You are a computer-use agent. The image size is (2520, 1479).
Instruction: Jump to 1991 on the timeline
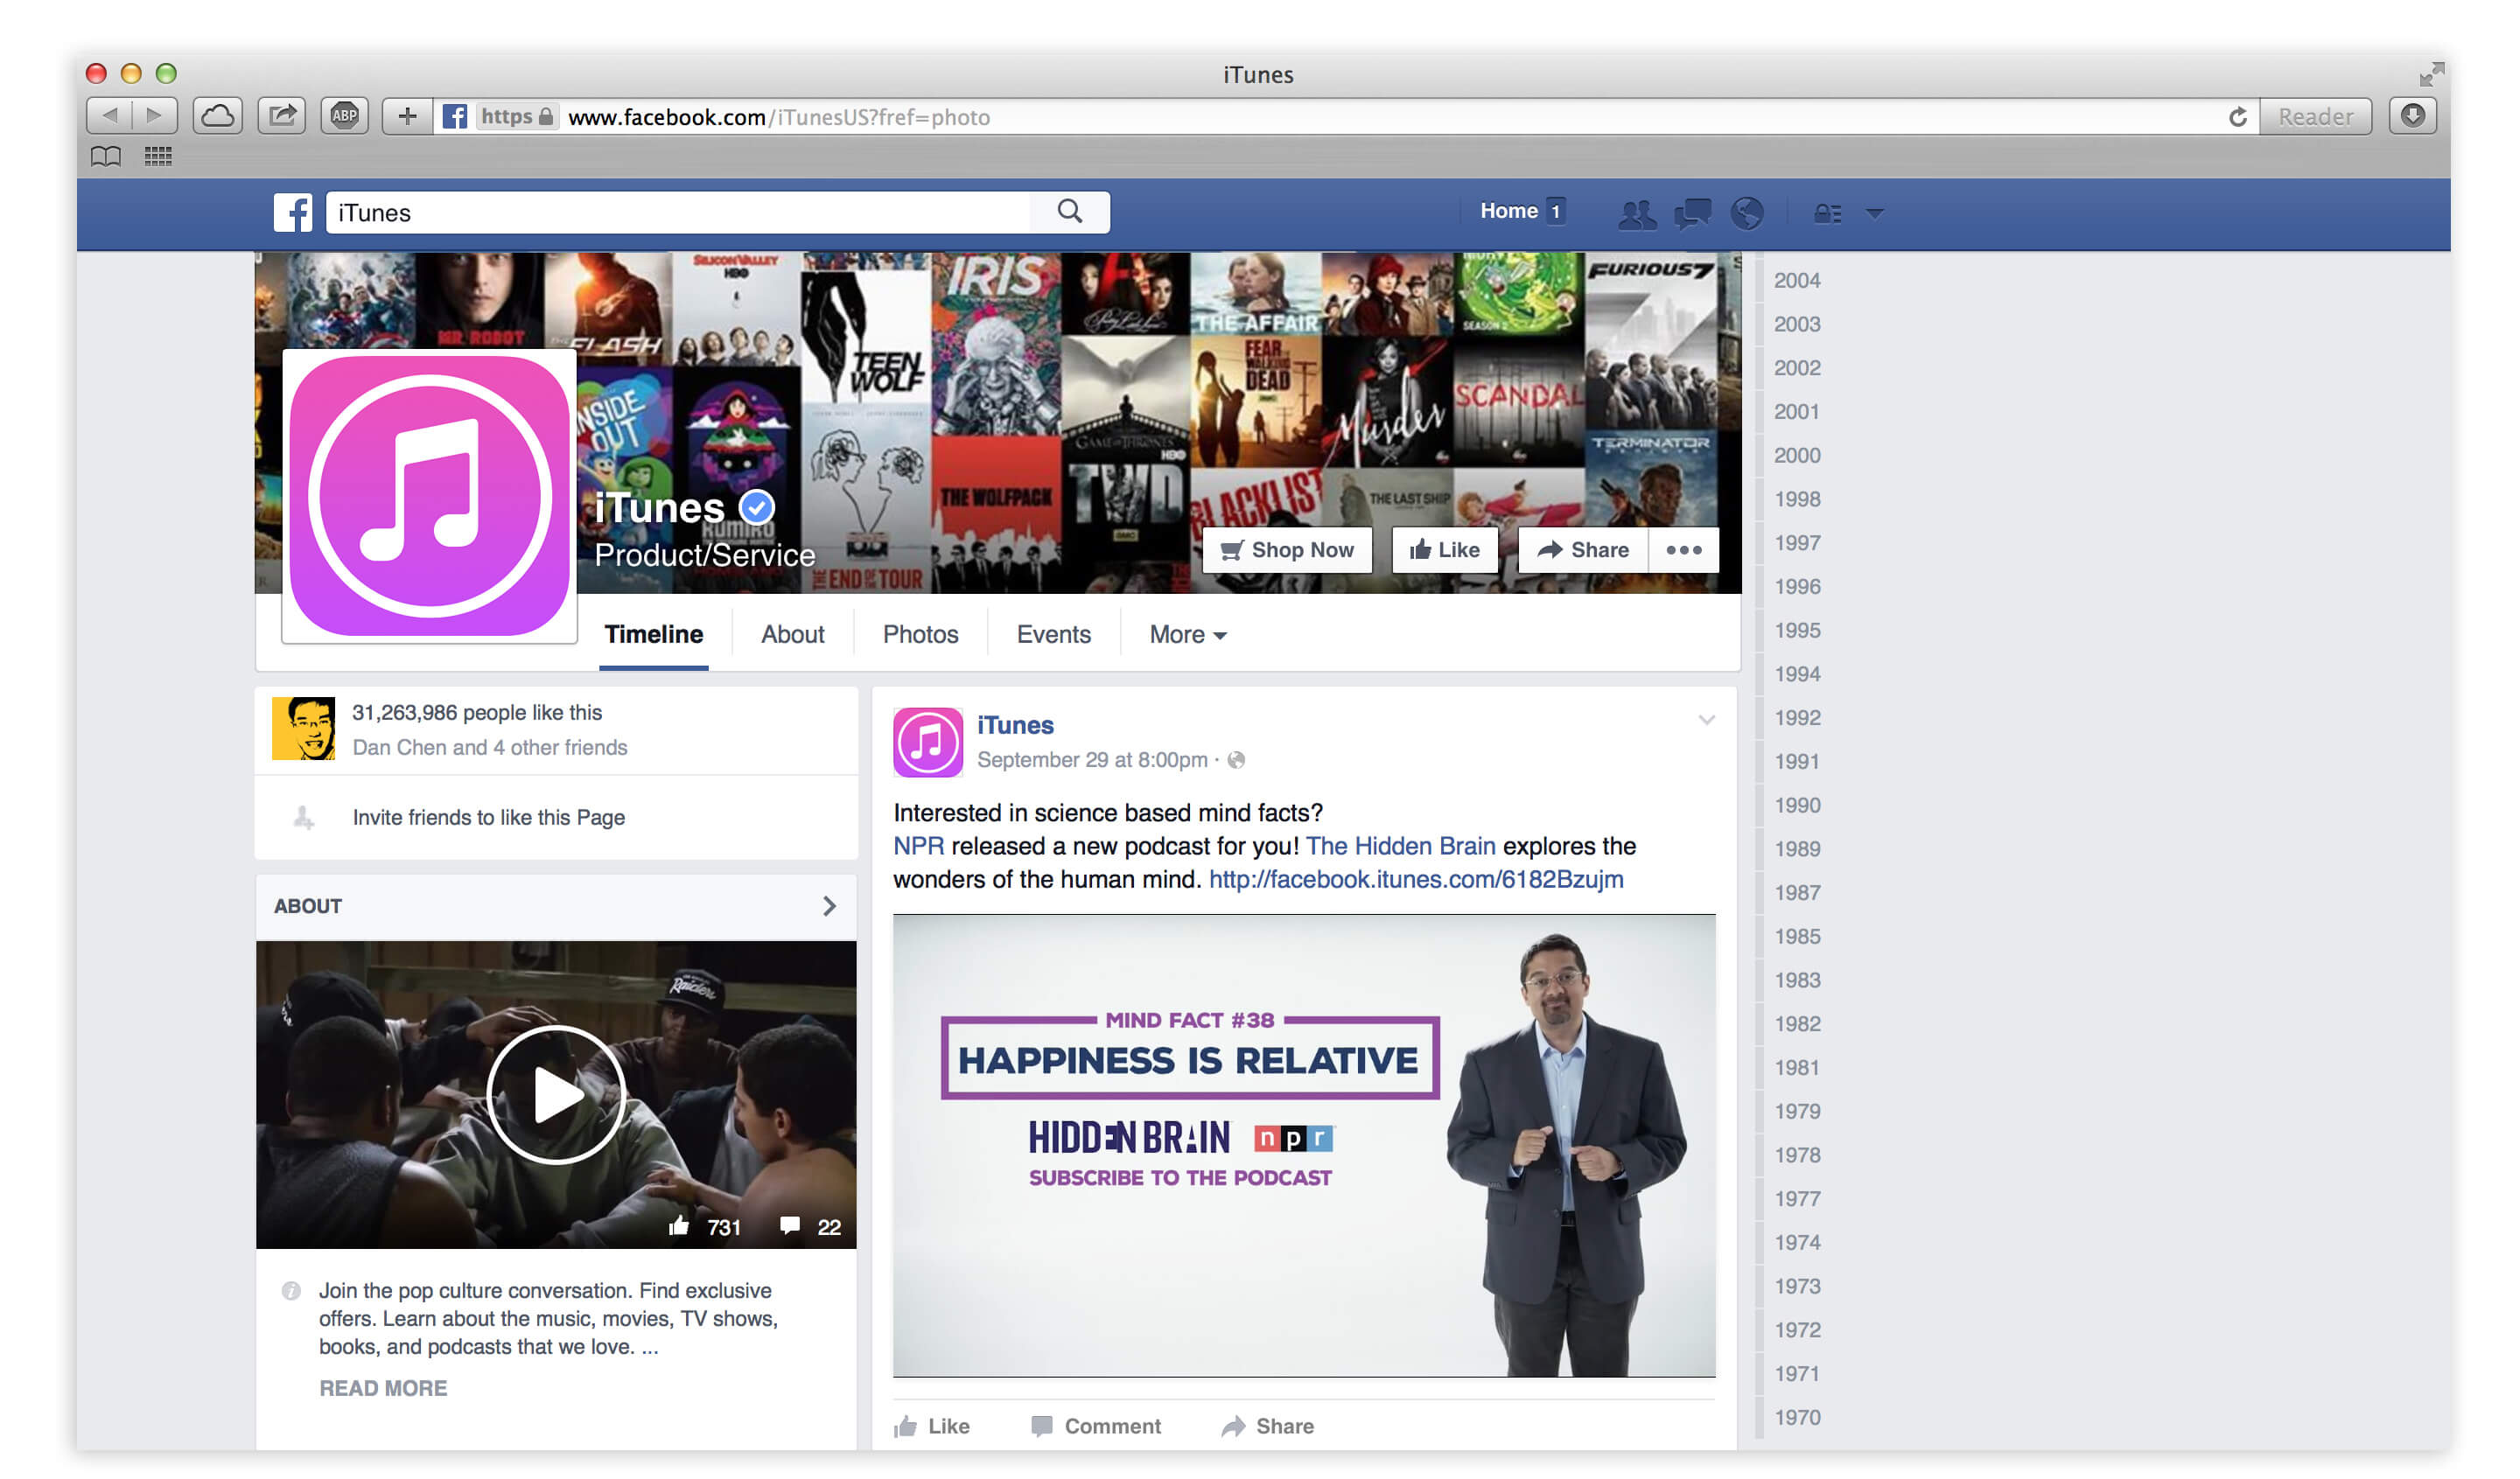pyautogui.click(x=1797, y=763)
